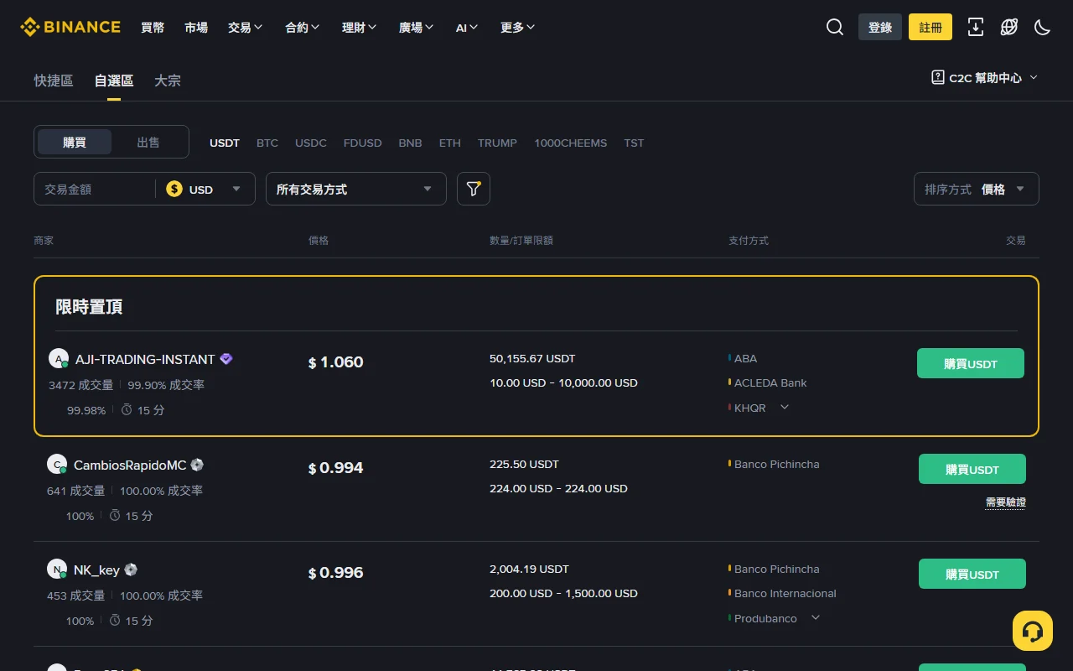Select the 1000CHEEMS coin tab
The height and width of the screenshot is (671, 1073).
coord(571,143)
